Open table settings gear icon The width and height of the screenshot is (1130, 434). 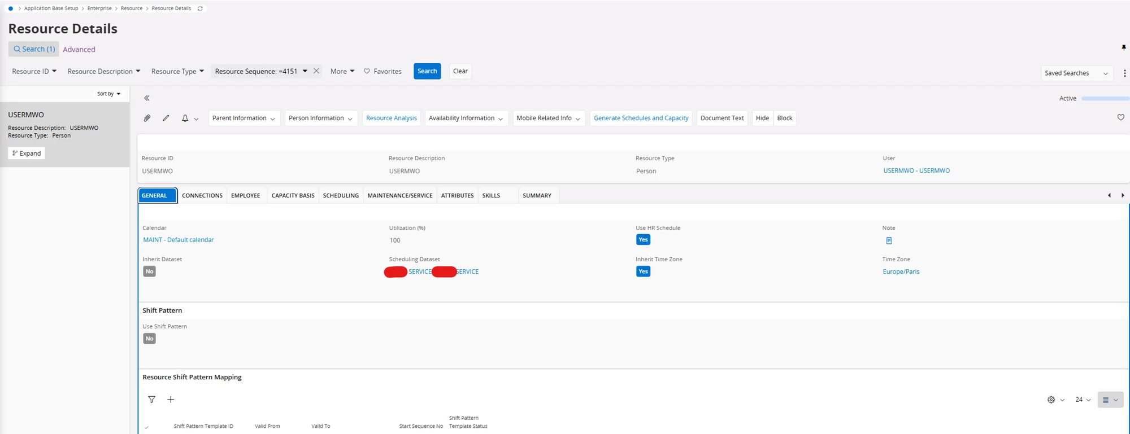[x=1051, y=400]
